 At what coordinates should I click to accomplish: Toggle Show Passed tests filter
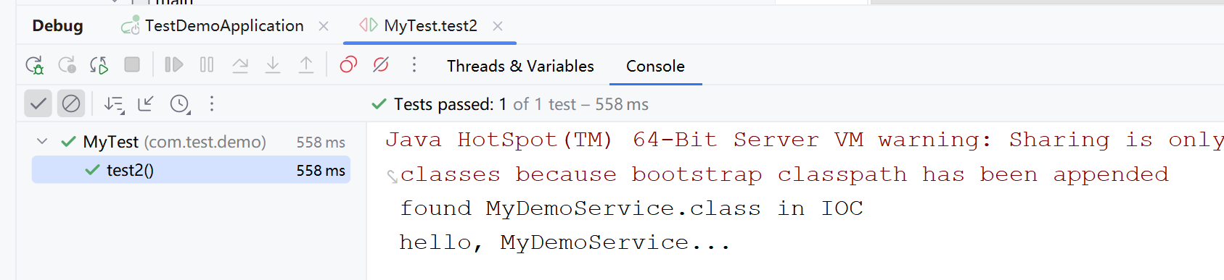(x=38, y=103)
